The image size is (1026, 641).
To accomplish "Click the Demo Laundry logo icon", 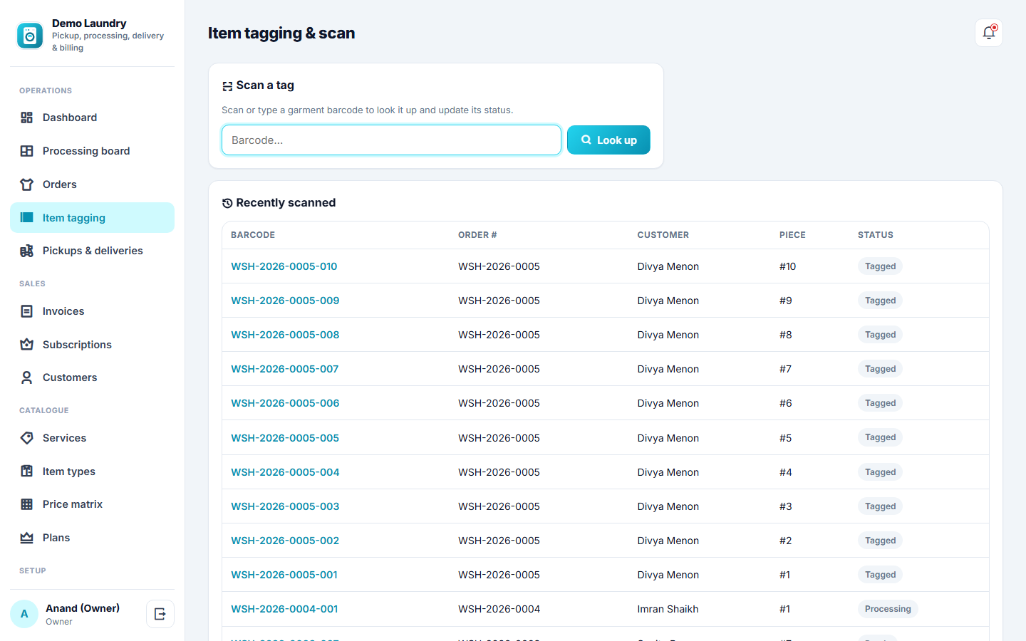I will pyautogui.click(x=30, y=36).
